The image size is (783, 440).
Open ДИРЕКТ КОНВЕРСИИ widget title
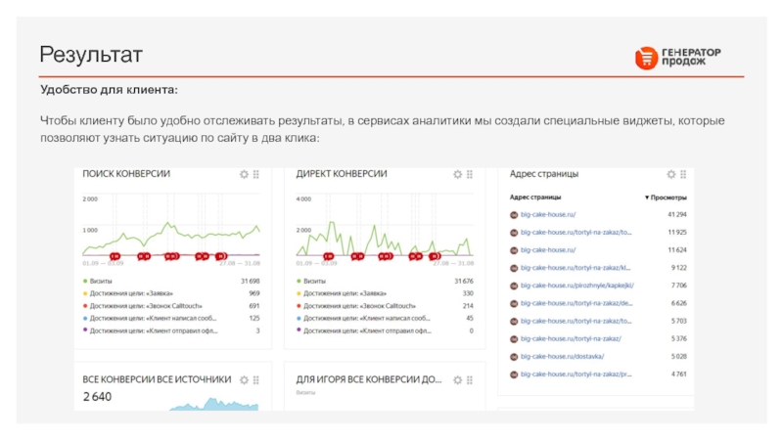[342, 174]
